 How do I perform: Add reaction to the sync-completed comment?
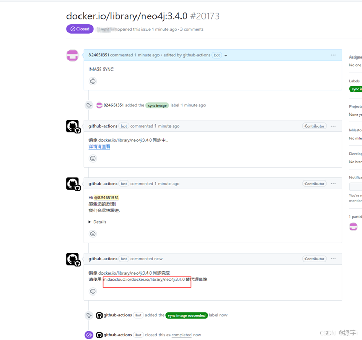click(93, 291)
